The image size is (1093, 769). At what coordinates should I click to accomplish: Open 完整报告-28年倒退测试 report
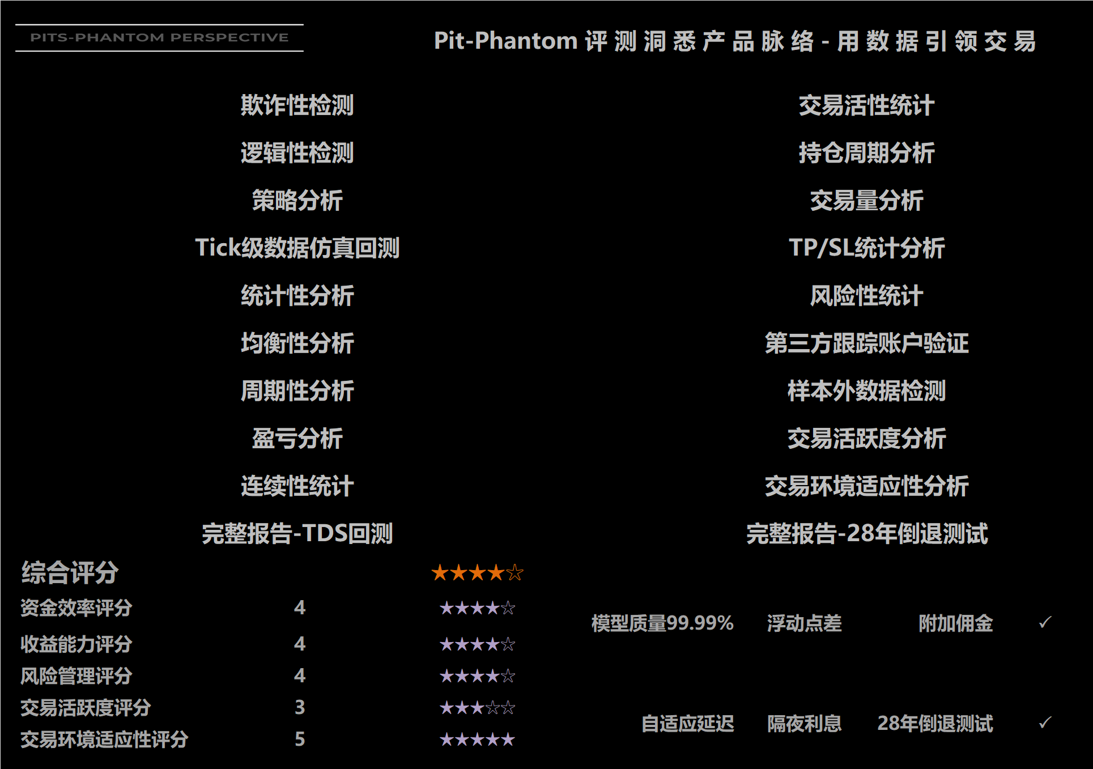click(866, 534)
